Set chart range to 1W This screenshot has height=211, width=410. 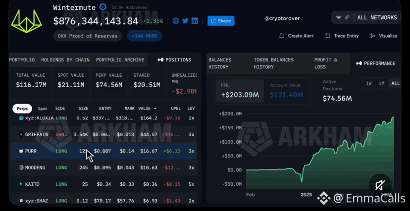pos(368,83)
